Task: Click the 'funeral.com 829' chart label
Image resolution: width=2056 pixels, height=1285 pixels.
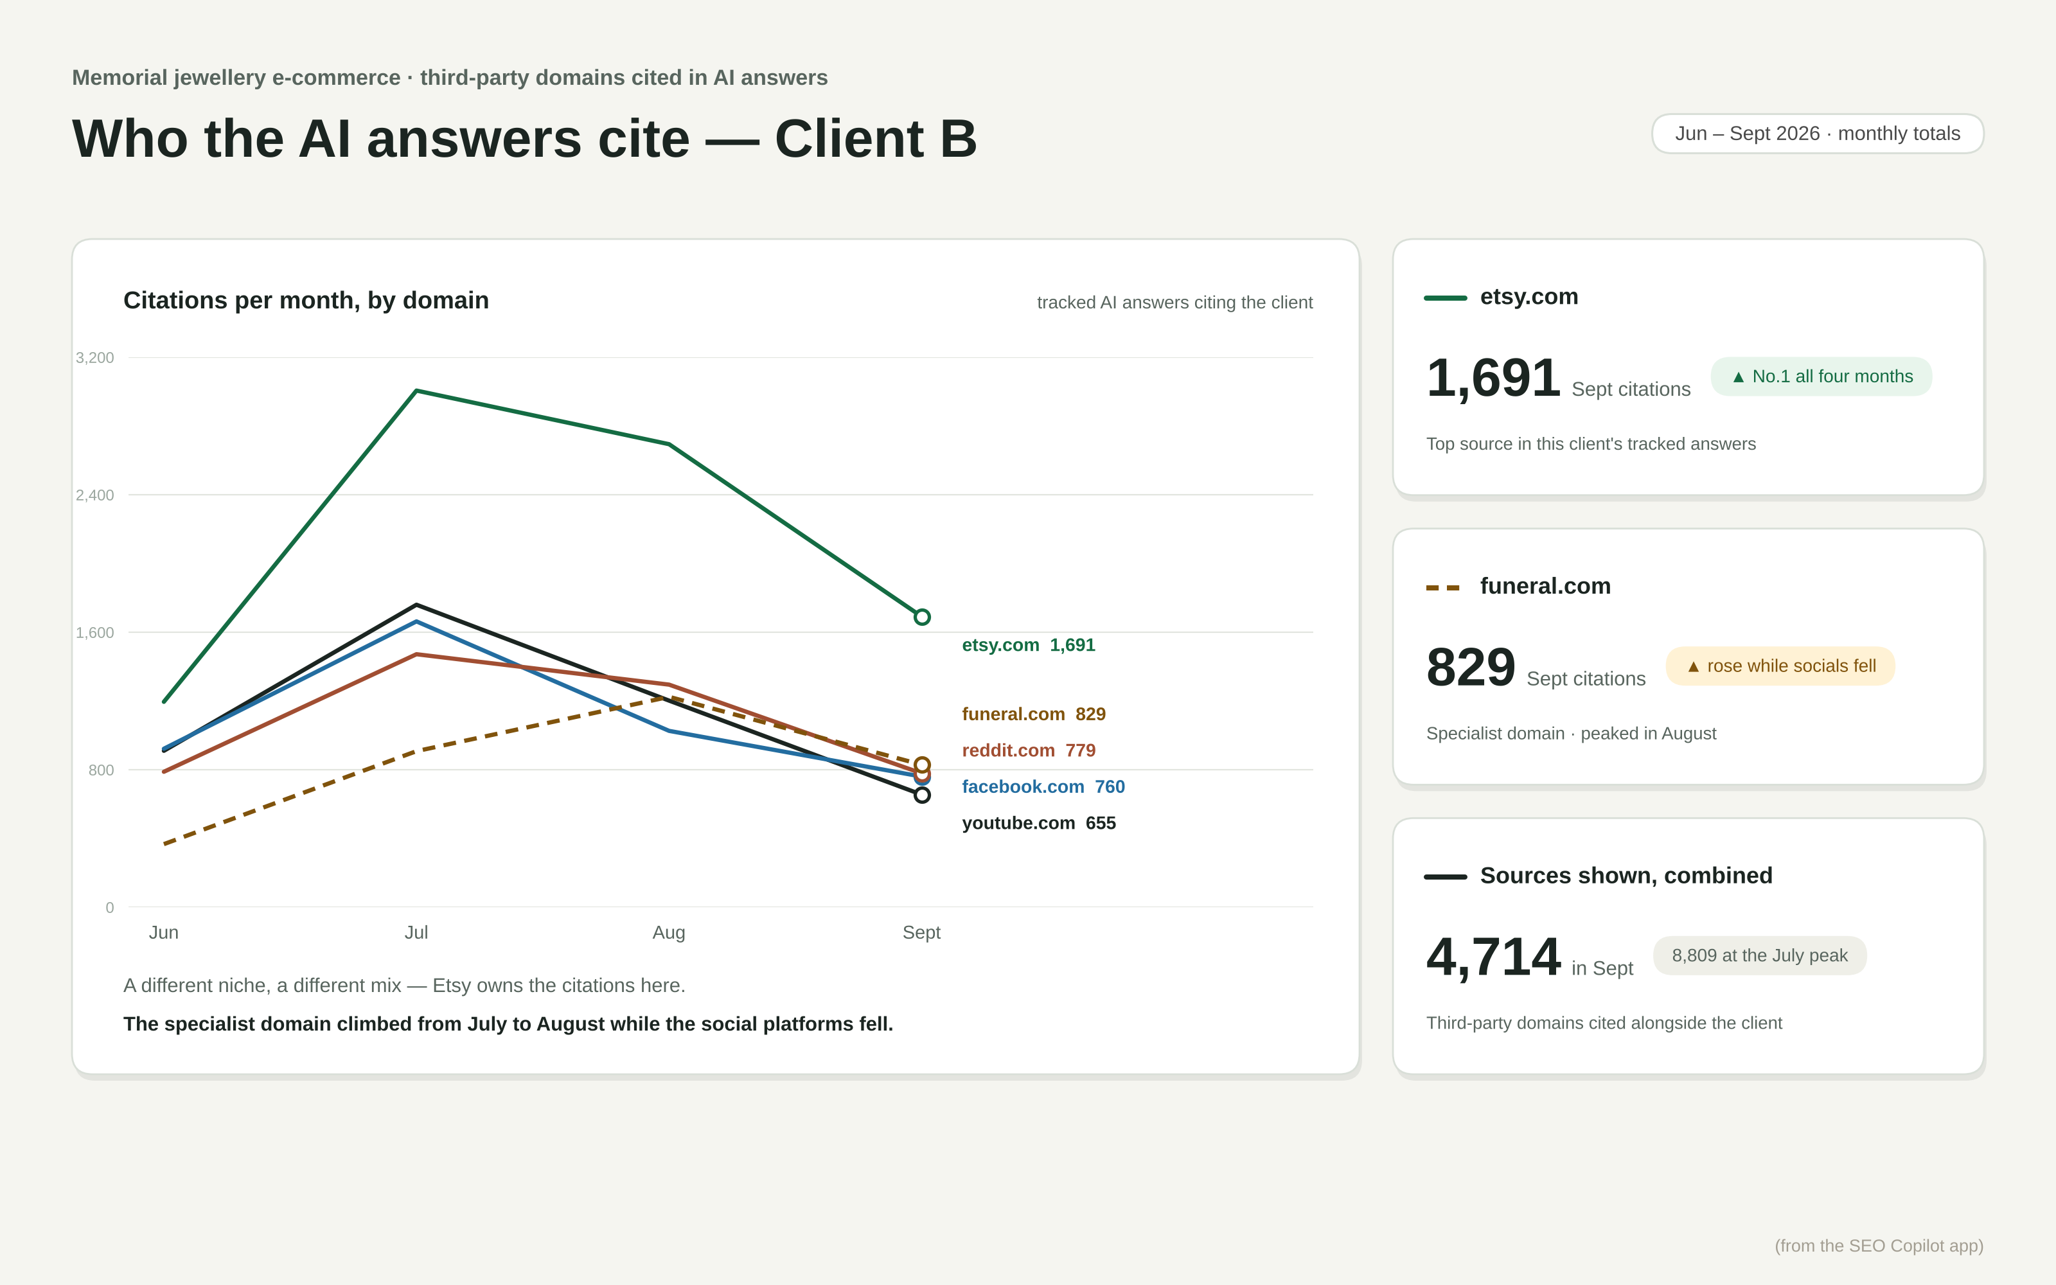Action: click(x=1033, y=714)
